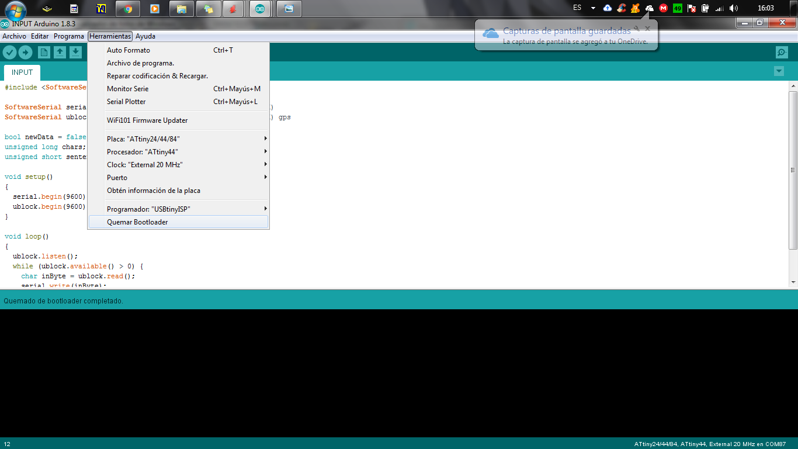Image resolution: width=798 pixels, height=449 pixels.
Task: Open the chip icon taskbar application
Action: click(48, 9)
